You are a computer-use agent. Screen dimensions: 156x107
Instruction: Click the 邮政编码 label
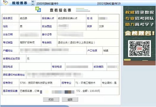click(x=98, y=67)
